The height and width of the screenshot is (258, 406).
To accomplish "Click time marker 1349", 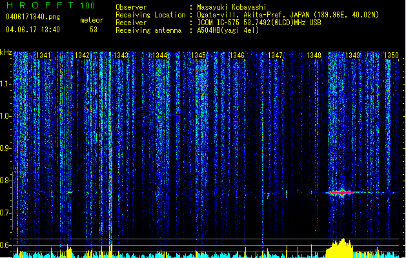I will [x=352, y=55].
